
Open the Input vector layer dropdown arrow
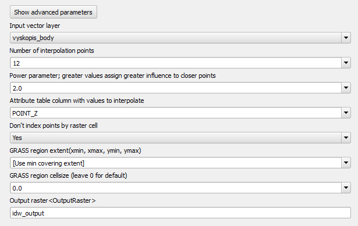tap(346, 38)
